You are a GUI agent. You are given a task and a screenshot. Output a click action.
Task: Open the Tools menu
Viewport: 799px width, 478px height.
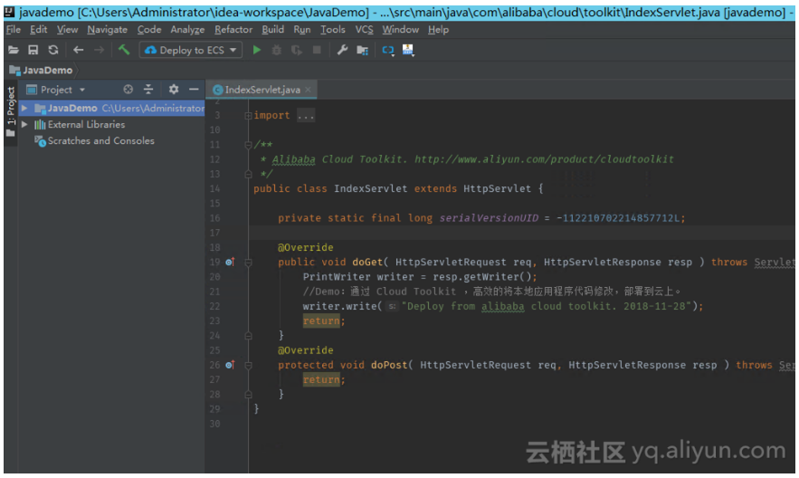coord(333,30)
